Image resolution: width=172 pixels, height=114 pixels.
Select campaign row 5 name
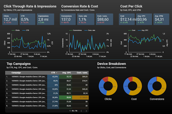click(x=29, y=93)
